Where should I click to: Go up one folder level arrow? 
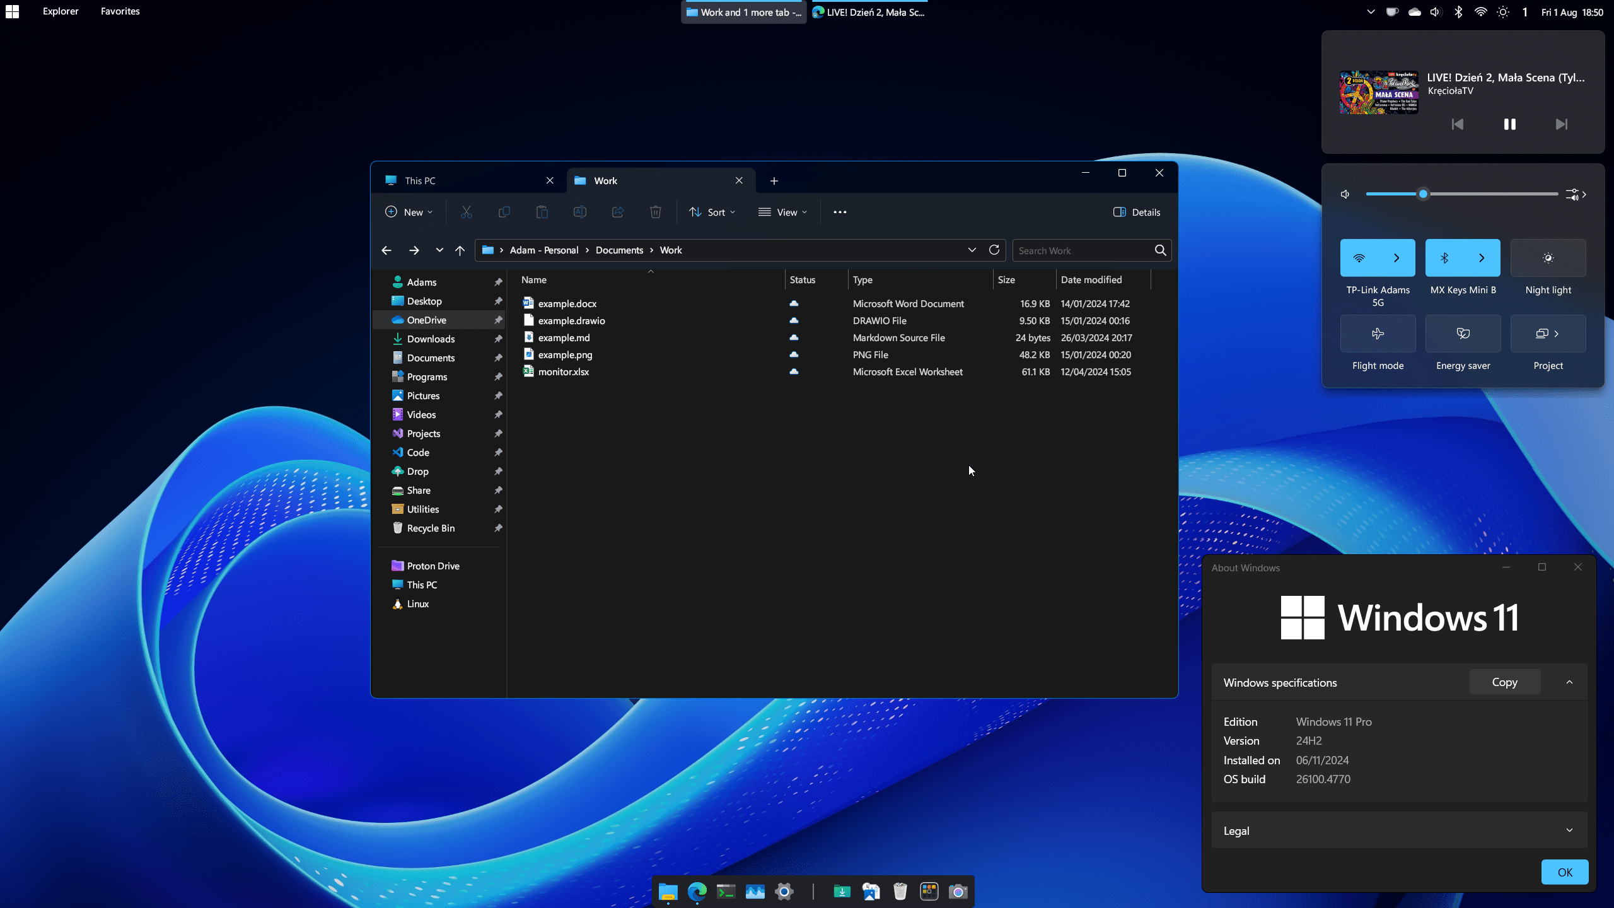point(460,250)
